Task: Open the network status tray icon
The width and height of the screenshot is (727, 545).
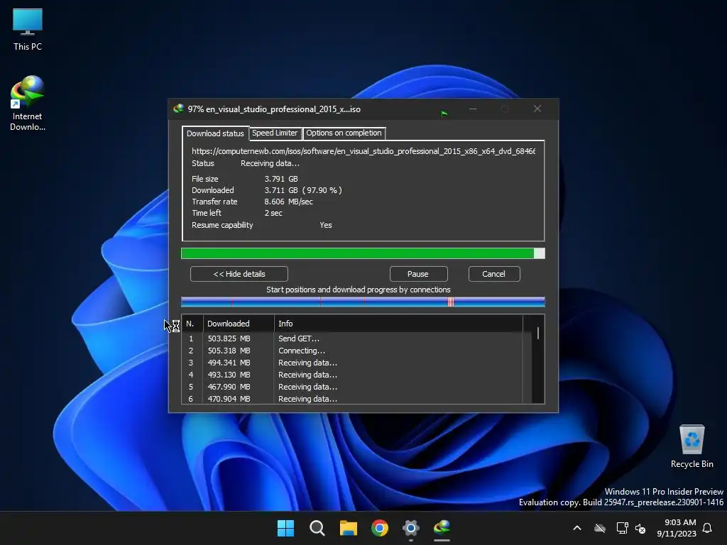Action: pyautogui.click(x=622, y=528)
